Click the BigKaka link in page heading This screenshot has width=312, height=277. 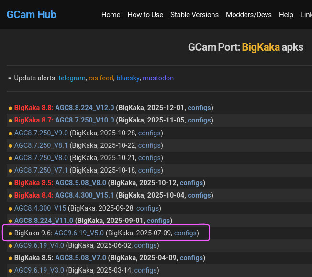tap(260, 47)
